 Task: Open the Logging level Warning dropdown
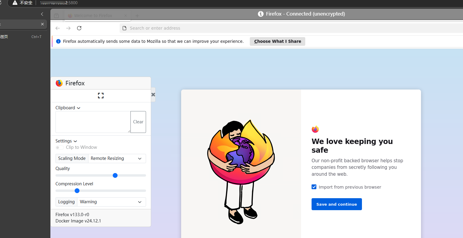[112, 202]
